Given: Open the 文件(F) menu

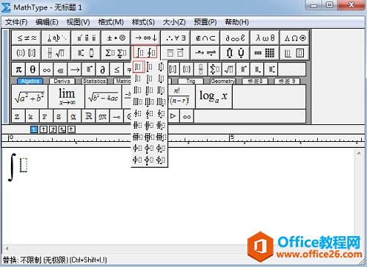Looking at the screenshot, I should coord(16,22).
